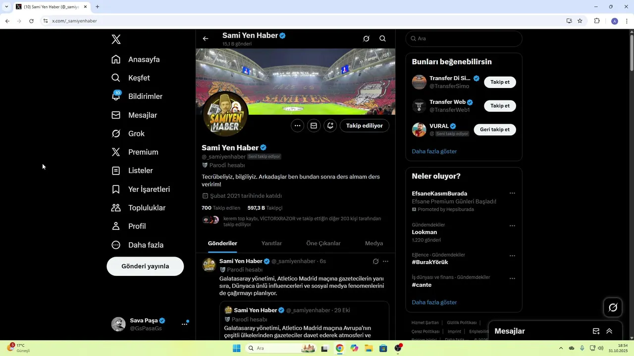The image size is (634, 356).
Task: Click Gönderi yayınla button
Action: point(145,266)
